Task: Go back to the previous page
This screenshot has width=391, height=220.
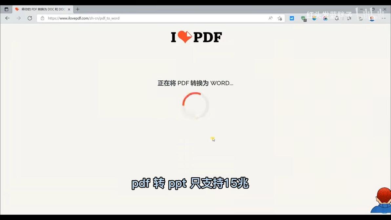Action: 8,18
